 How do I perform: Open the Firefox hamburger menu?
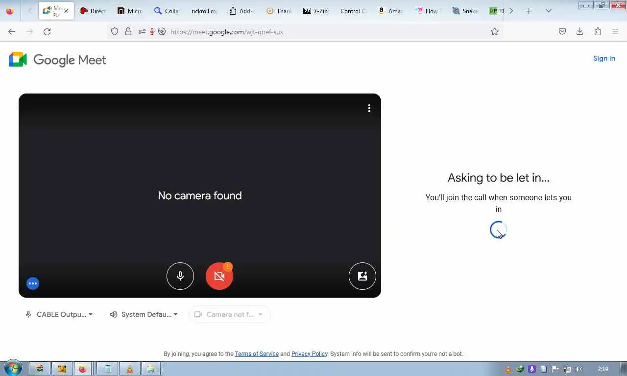[615, 32]
